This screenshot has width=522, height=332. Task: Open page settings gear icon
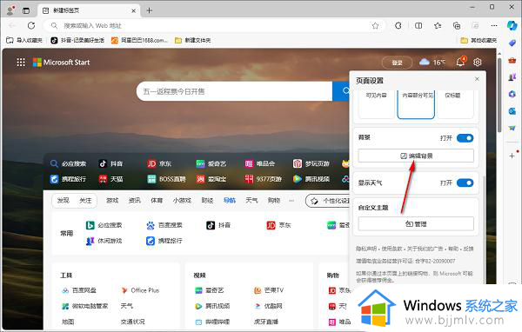coord(477,63)
